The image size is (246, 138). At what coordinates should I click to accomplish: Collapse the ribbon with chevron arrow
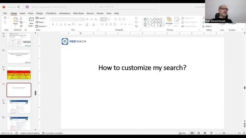point(243,29)
